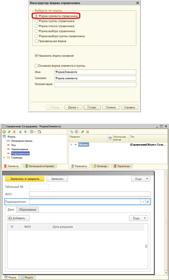Screen dimensions: 169x280
Task: Click the Далее > button
Action: pyautogui.click(x=73, y=108)
